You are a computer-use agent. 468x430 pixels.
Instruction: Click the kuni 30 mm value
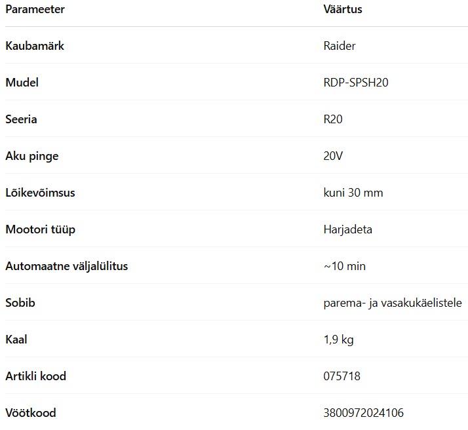353,193
